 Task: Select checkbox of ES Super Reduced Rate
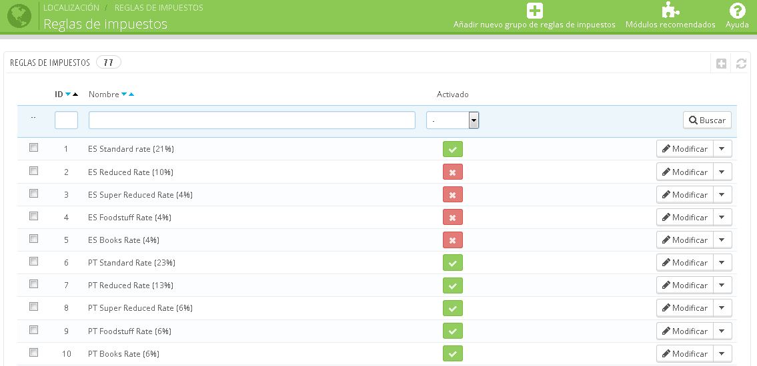[33, 193]
